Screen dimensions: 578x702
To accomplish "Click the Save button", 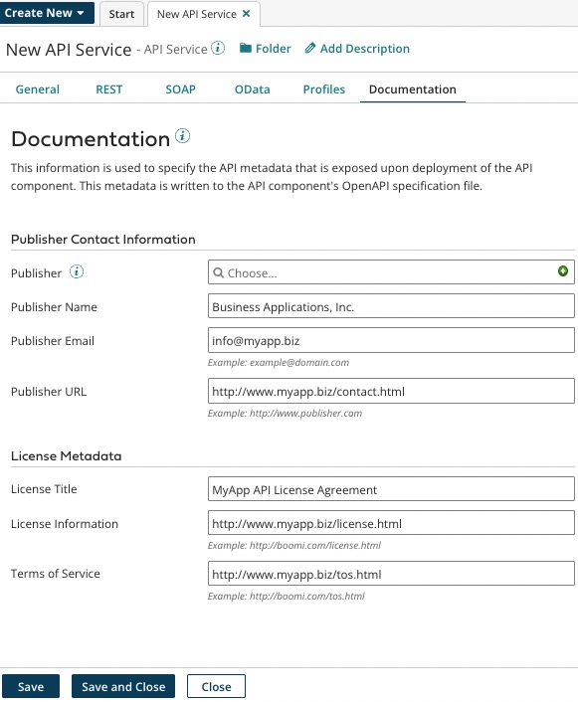I will click(x=31, y=686).
